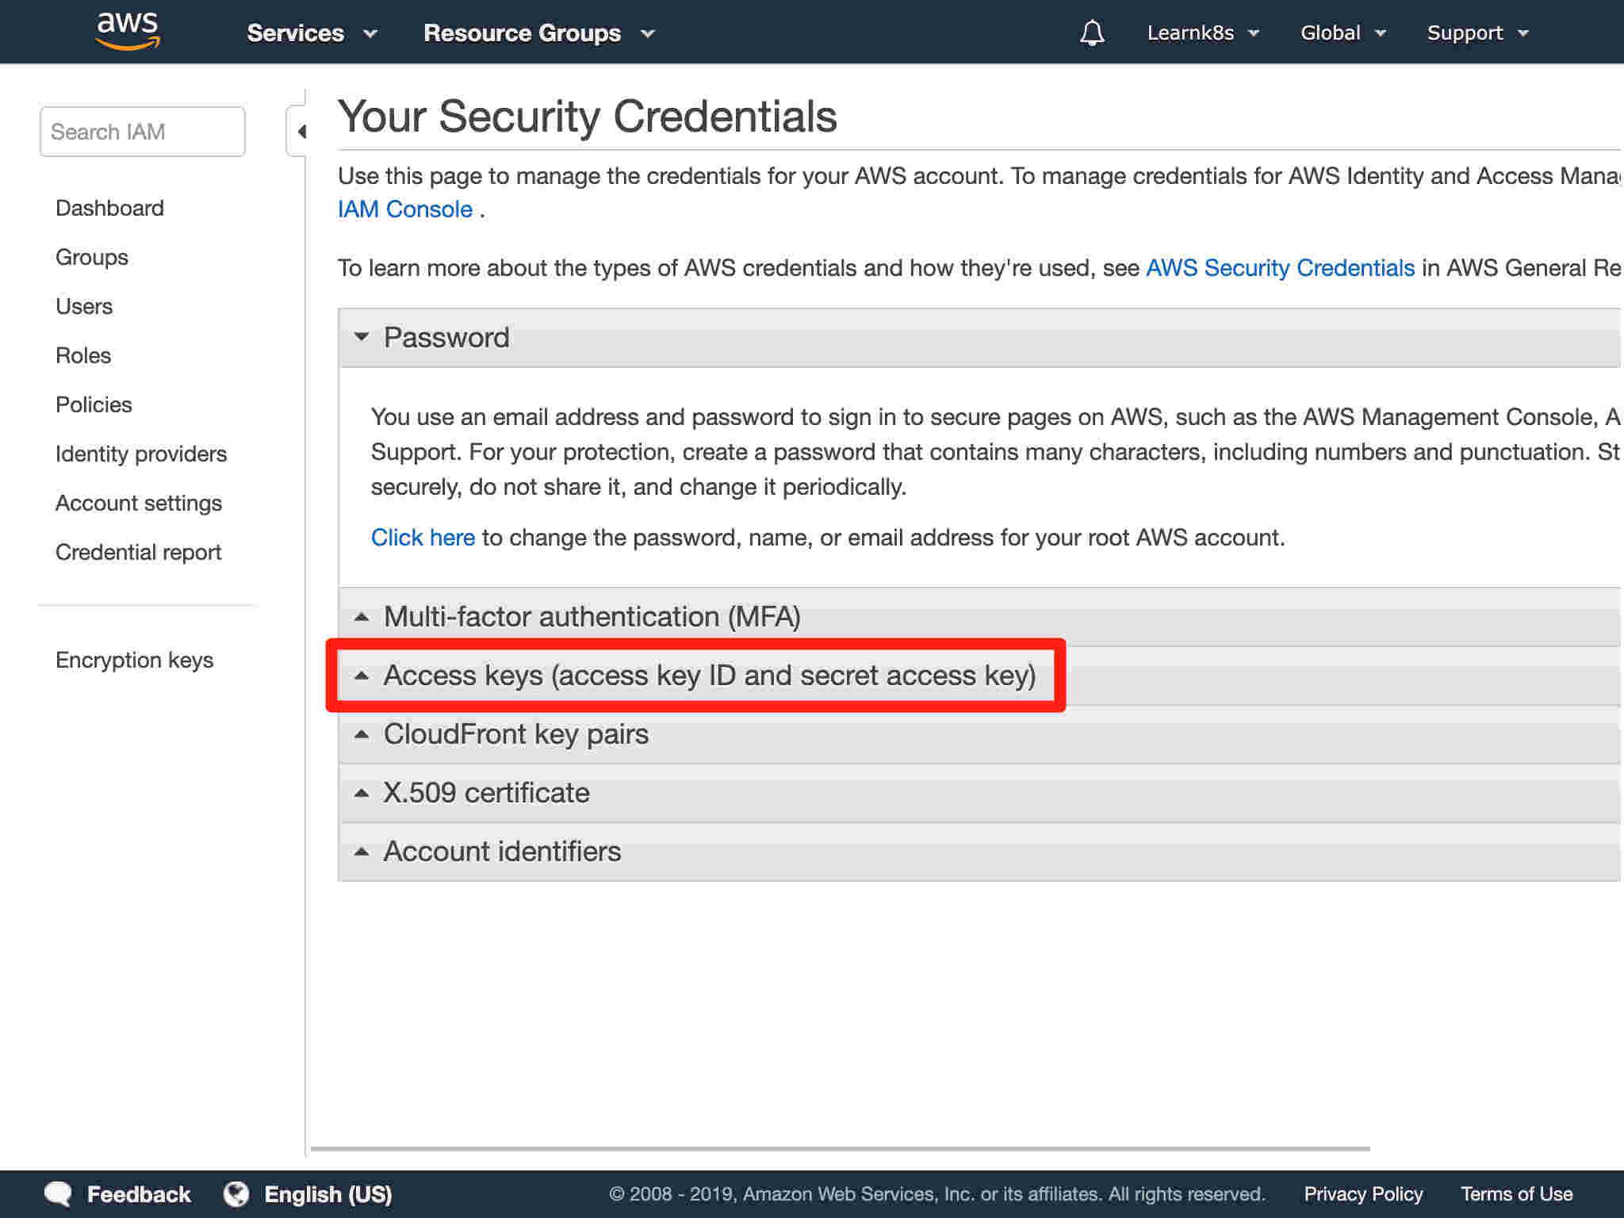The height and width of the screenshot is (1218, 1624).
Task: Collapse the sidebar with the arrow handle
Action: [298, 131]
